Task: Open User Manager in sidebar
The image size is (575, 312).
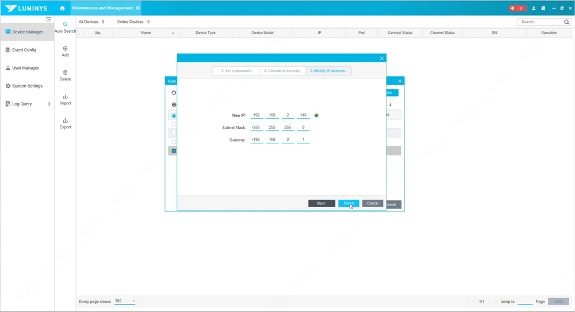Action: [25, 68]
